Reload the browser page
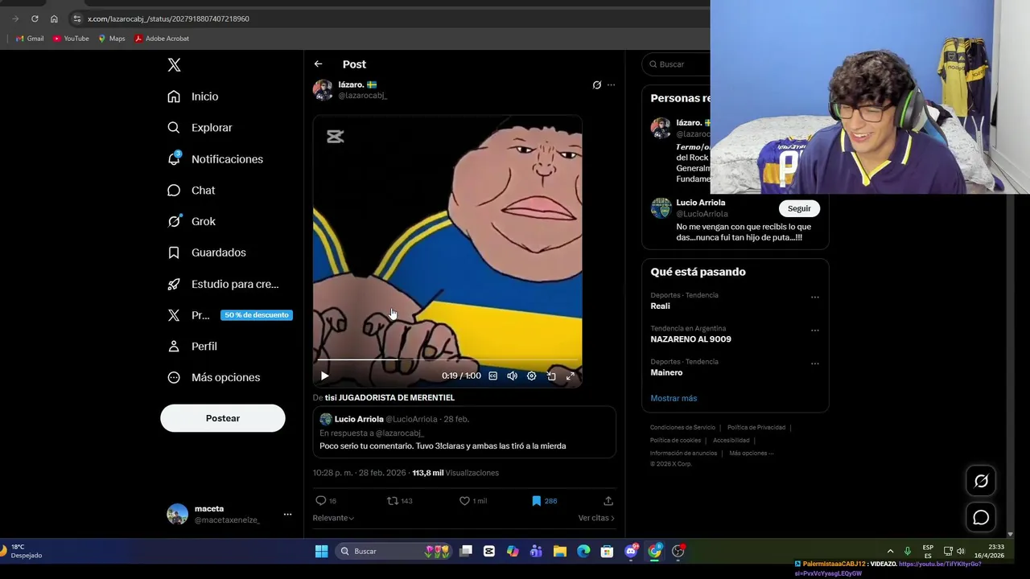Screen dimensions: 1030x579 point(35,18)
